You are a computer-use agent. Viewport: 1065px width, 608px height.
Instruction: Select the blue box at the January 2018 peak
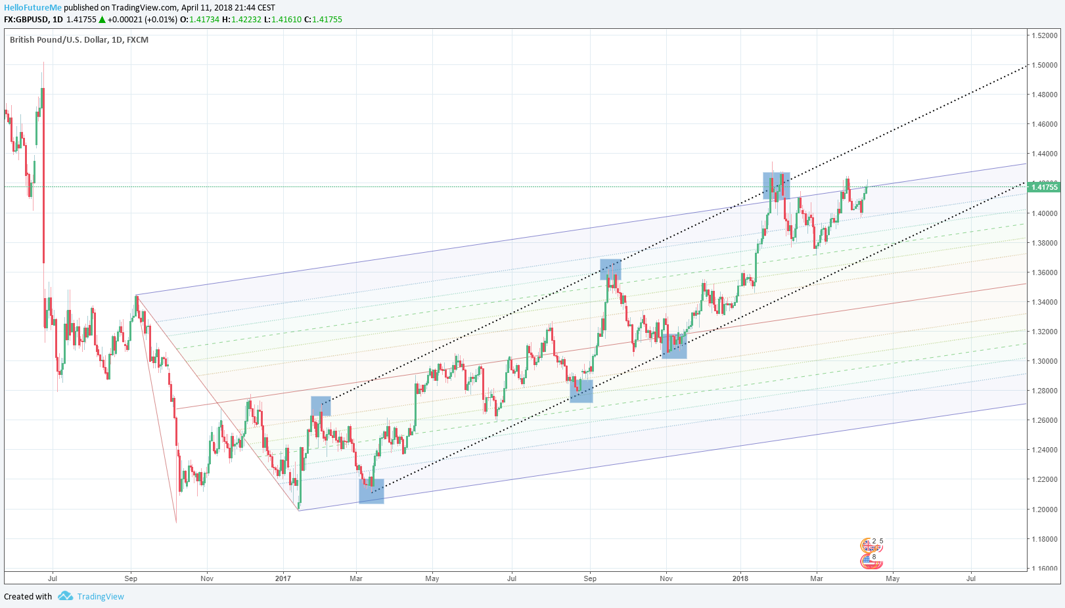coord(776,186)
